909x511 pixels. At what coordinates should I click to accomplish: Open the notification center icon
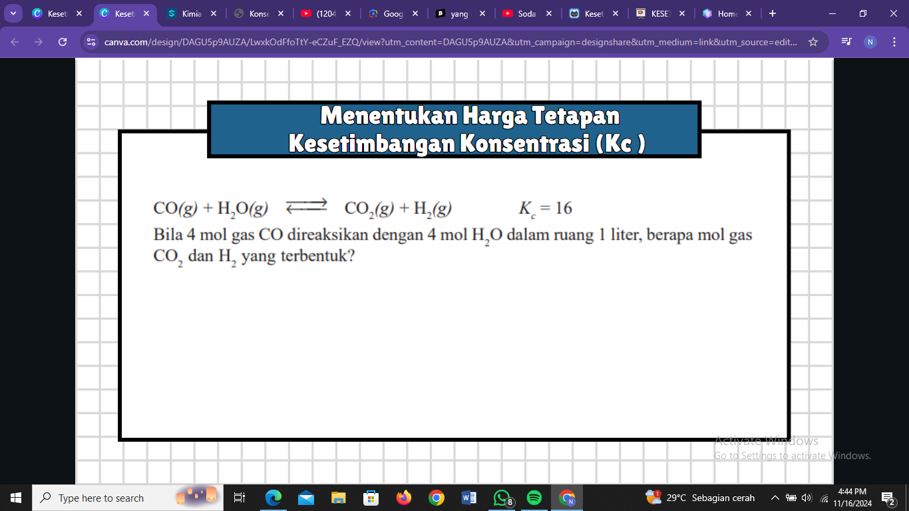888,498
